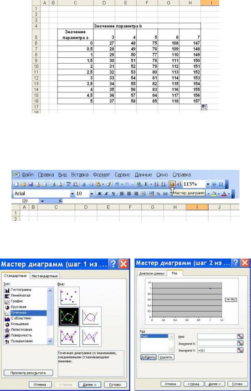Click the chart type list scrollbar down arrow
Image resolution: width=251 pixels, height=391 pixels.
tap(50, 340)
